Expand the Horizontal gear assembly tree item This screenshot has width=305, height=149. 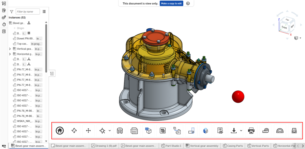click(10, 54)
